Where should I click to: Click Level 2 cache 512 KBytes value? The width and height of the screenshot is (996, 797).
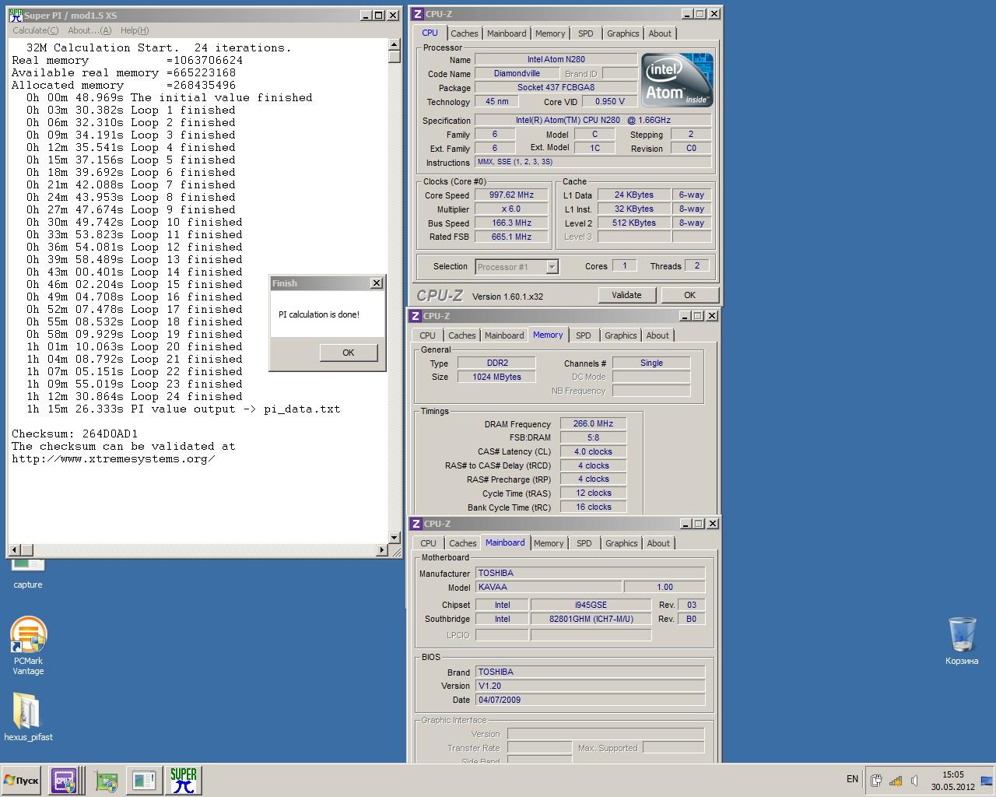(x=634, y=223)
